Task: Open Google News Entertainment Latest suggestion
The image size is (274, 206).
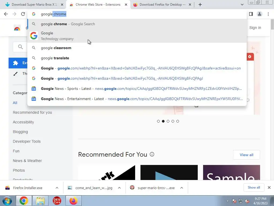Action: tap(137, 99)
